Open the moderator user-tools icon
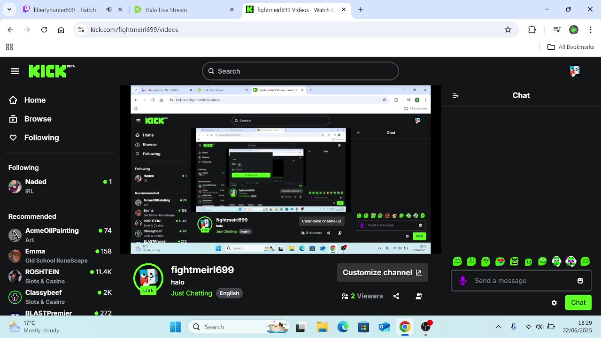601x338 pixels. (x=419, y=296)
